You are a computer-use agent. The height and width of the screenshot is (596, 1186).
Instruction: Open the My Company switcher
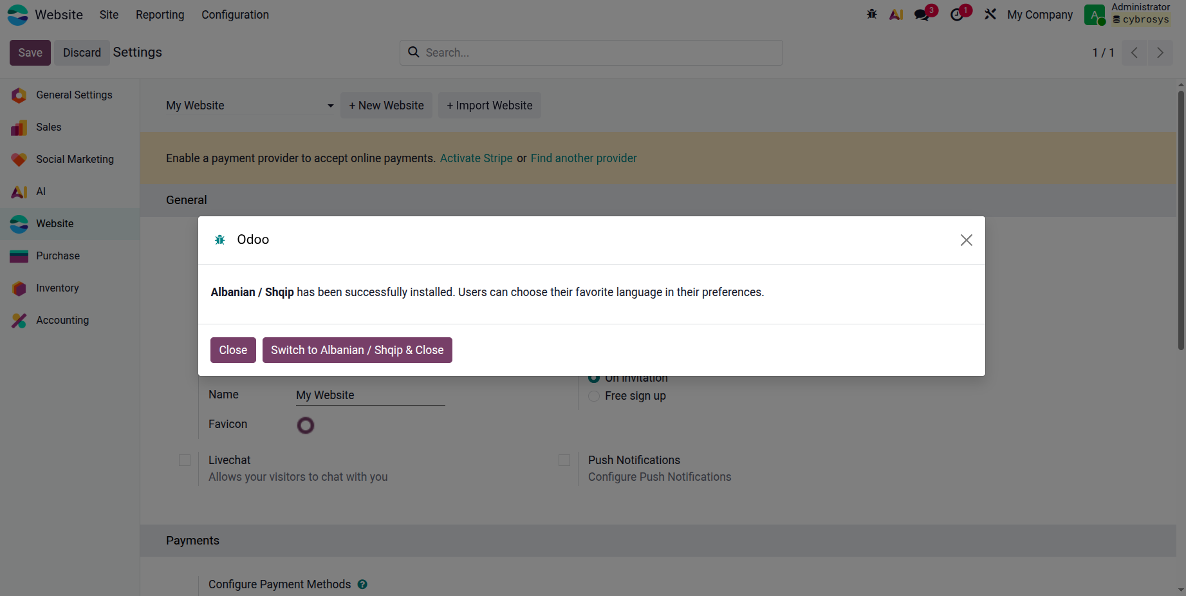point(1039,15)
